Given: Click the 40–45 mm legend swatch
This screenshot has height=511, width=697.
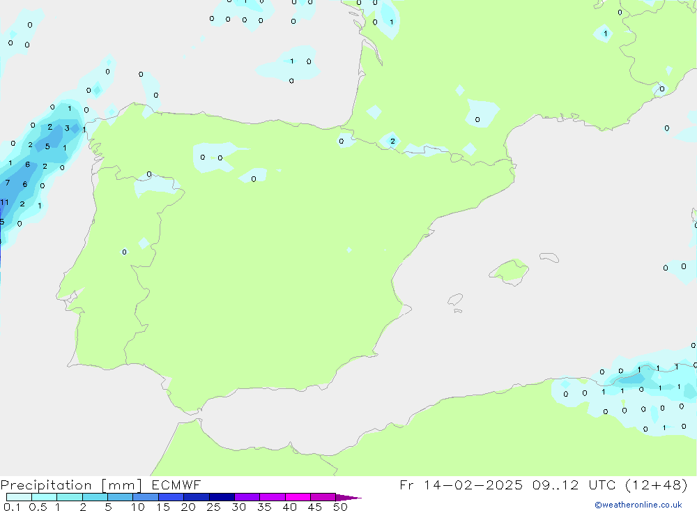Looking at the screenshot, I should (298, 497).
